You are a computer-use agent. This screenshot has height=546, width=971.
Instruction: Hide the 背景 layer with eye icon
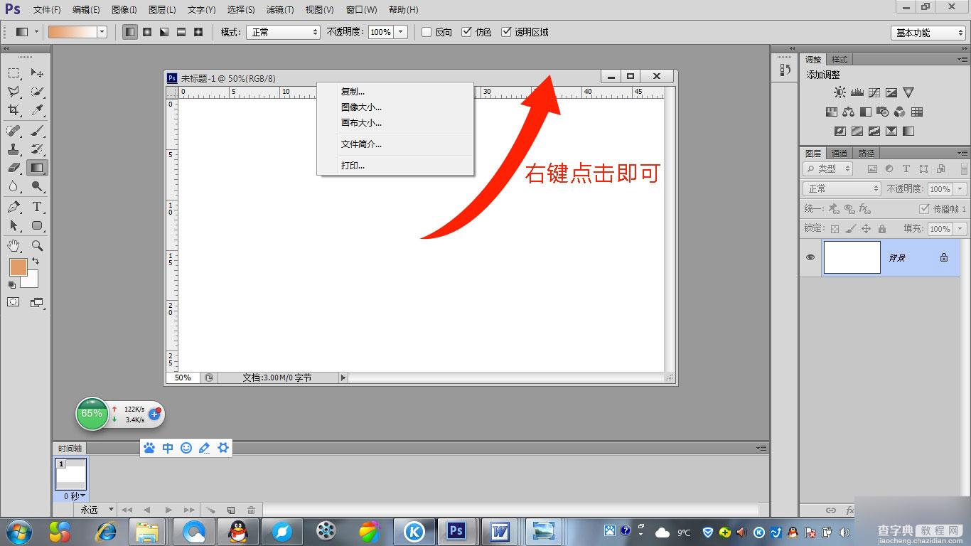coord(810,257)
